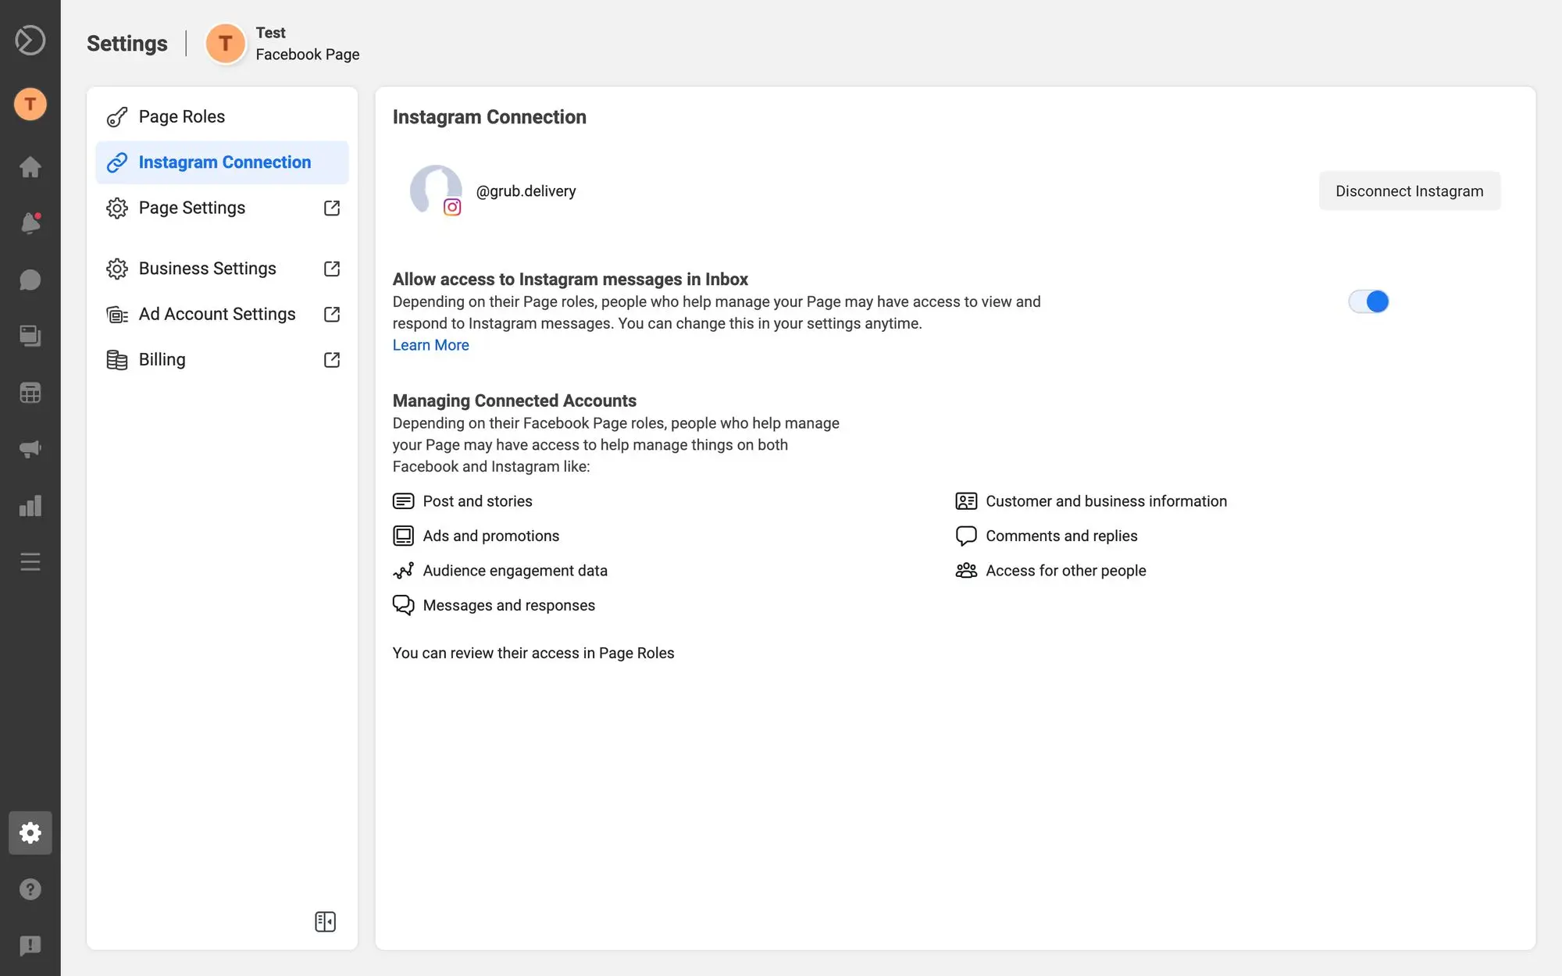Open Ad Account Settings menu item
1562x976 pixels.
point(222,314)
